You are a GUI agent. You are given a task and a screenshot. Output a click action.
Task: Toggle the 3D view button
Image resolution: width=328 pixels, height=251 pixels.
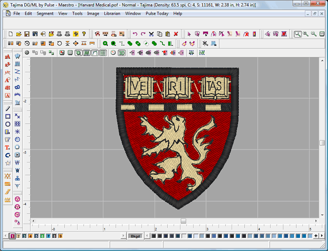coord(121,53)
